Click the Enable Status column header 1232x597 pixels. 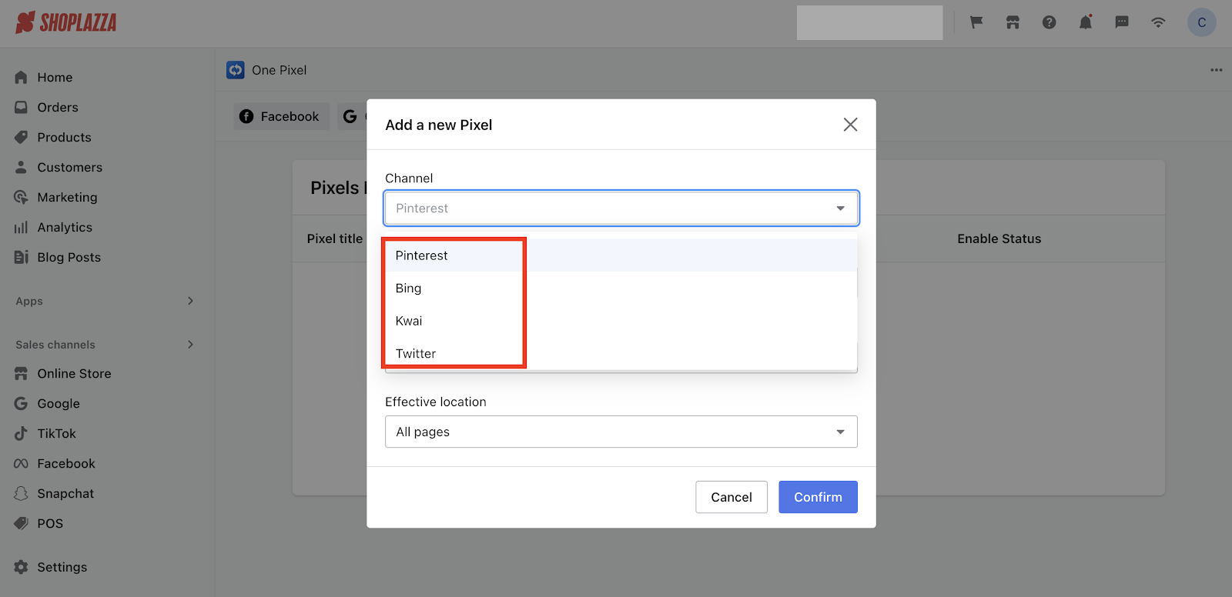[x=999, y=239]
